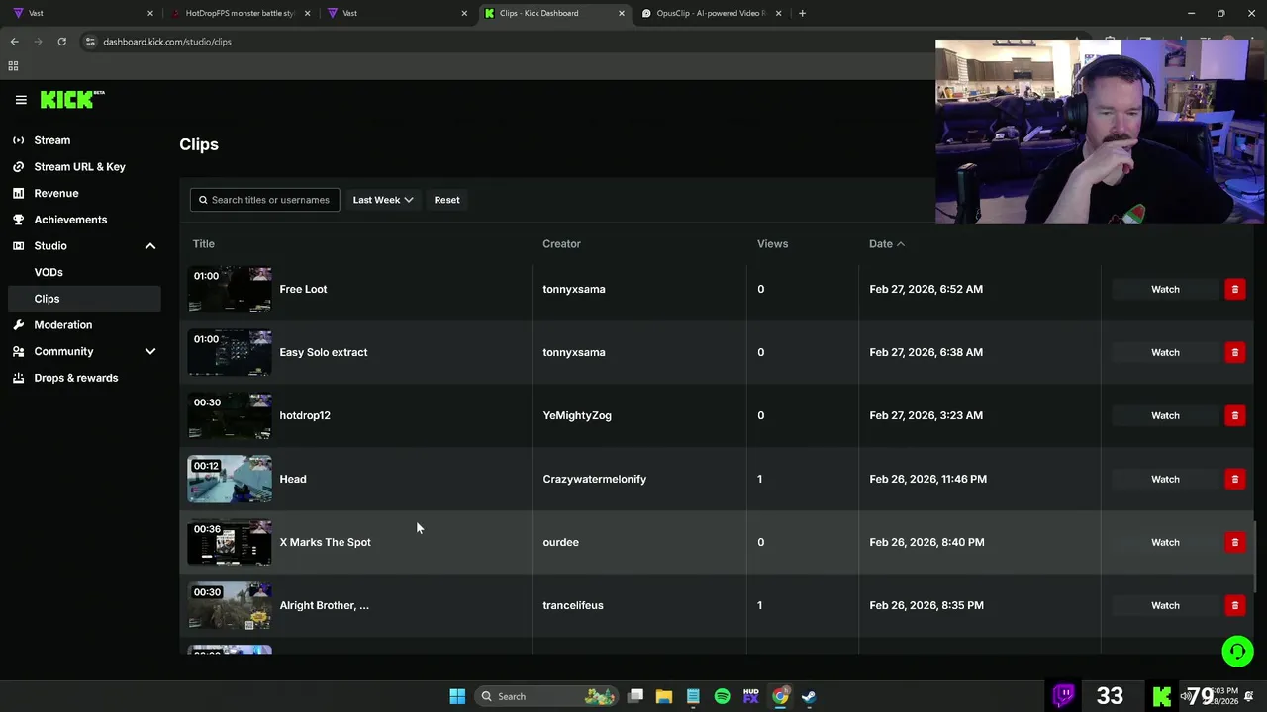Screen dimensions: 1267x712
Task: Open File Explorer from the taskbar
Action: click(x=664, y=696)
